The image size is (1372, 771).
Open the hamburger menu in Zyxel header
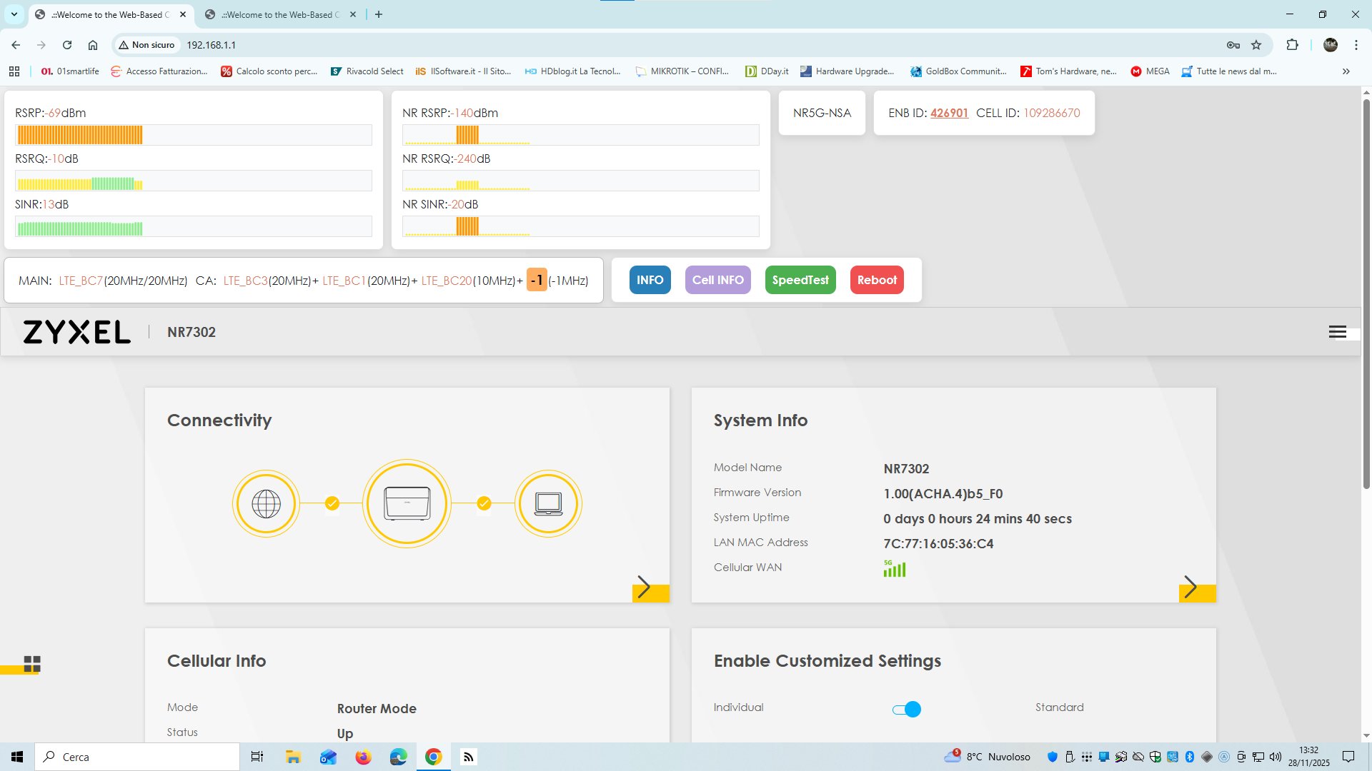click(1337, 332)
